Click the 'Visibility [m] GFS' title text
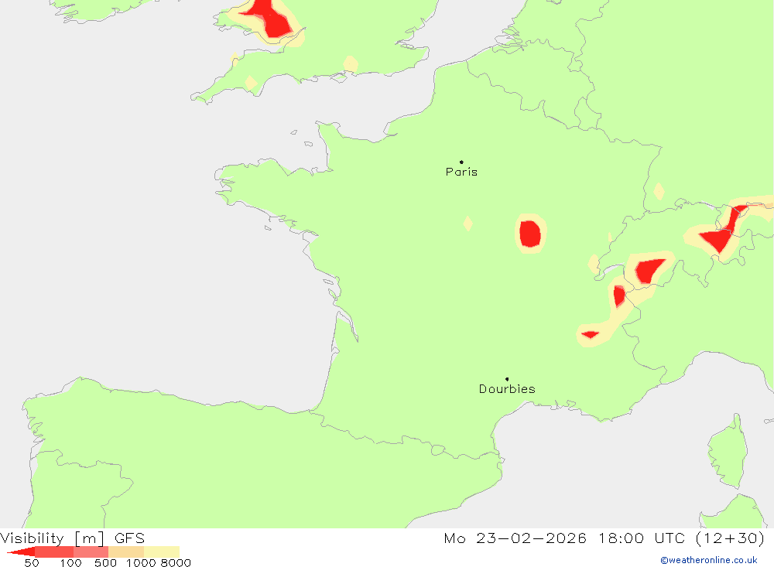This screenshot has width=774, height=567. click(73, 538)
